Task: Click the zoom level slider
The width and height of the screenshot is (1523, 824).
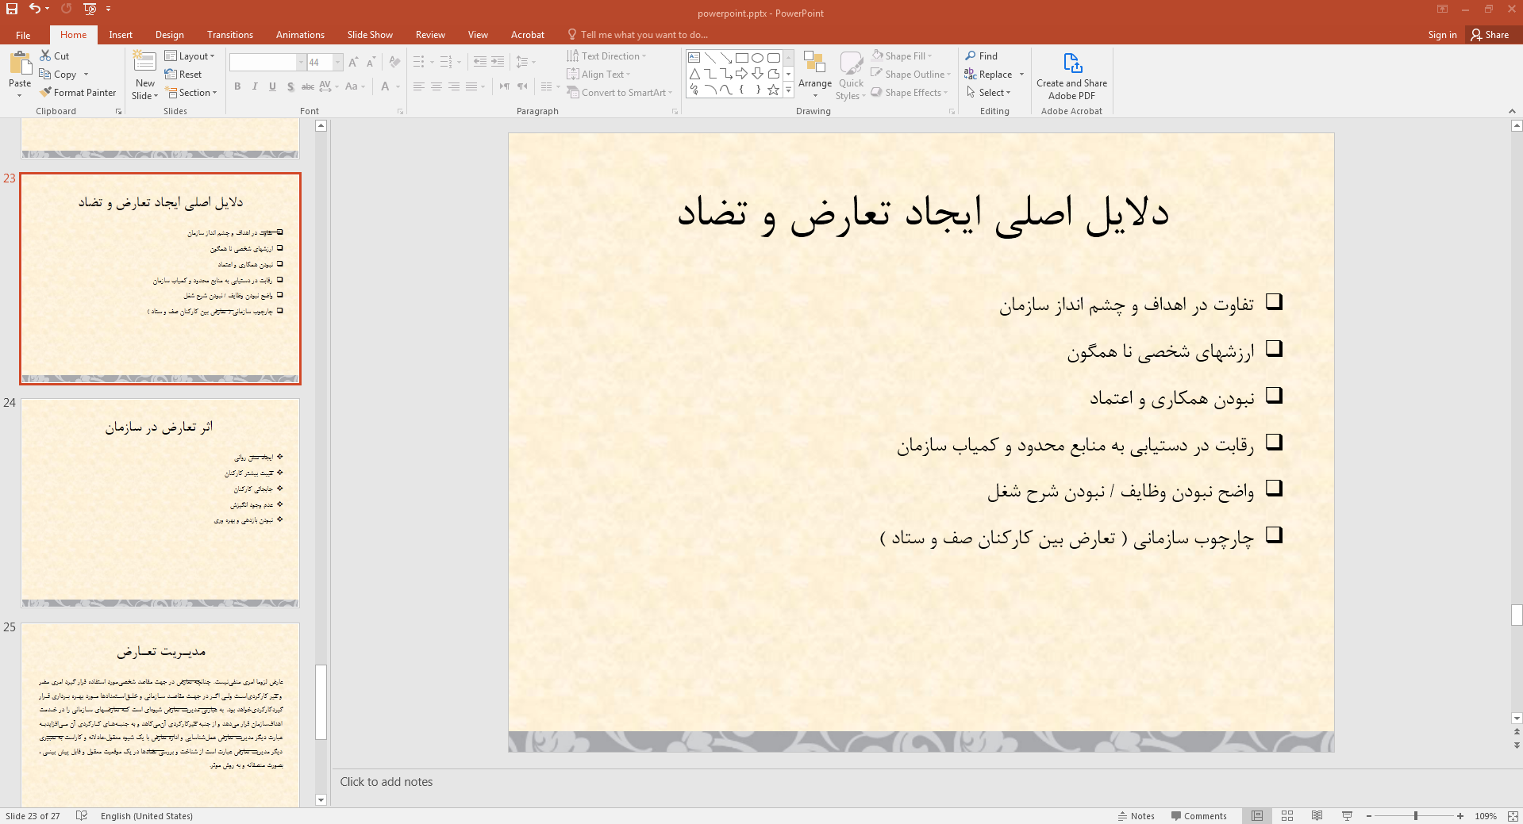Action: click(x=1415, y=816)
